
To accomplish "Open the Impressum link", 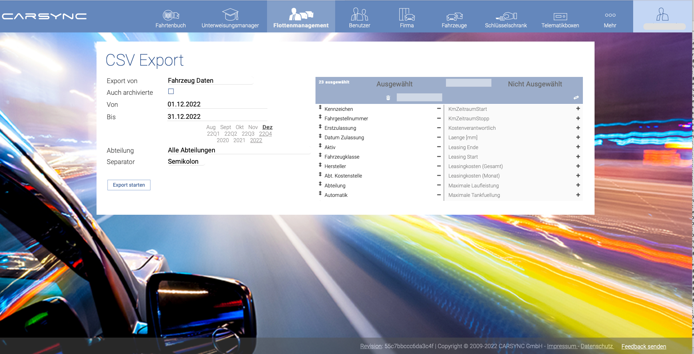I will [562, 346].
